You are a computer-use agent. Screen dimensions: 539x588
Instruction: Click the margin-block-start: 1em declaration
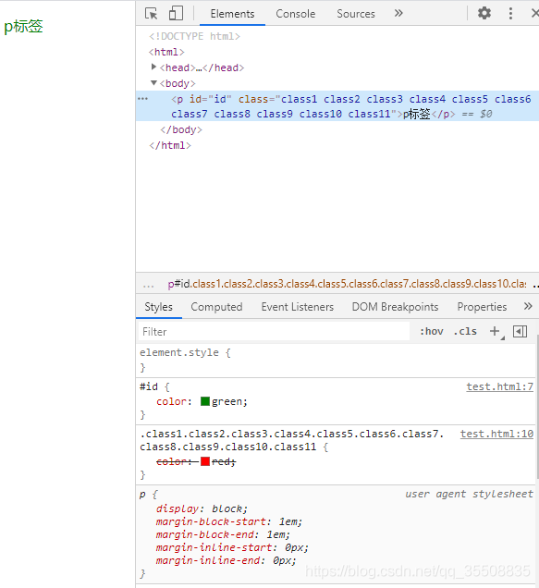228,521
